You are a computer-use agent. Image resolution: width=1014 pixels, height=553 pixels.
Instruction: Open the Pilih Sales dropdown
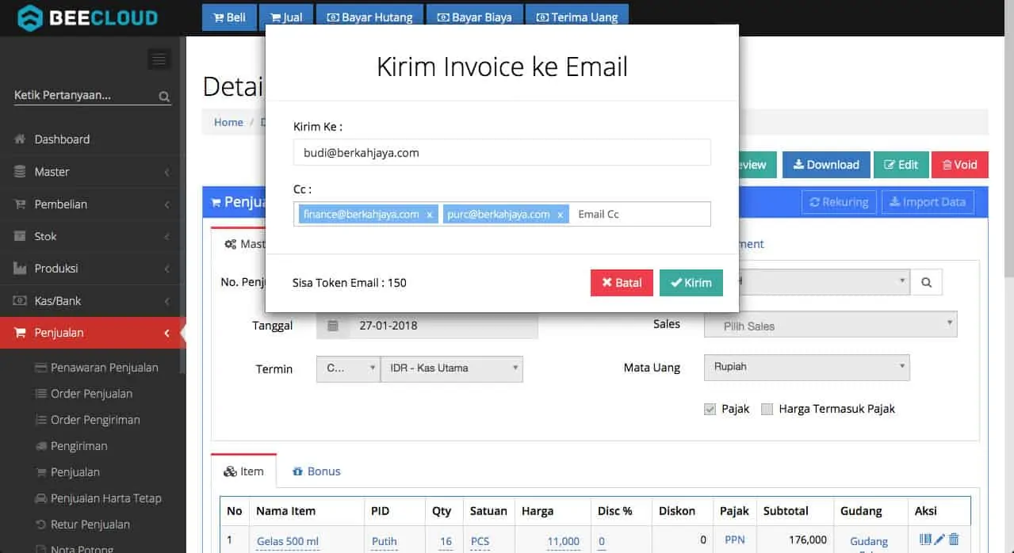coord(831,325)
